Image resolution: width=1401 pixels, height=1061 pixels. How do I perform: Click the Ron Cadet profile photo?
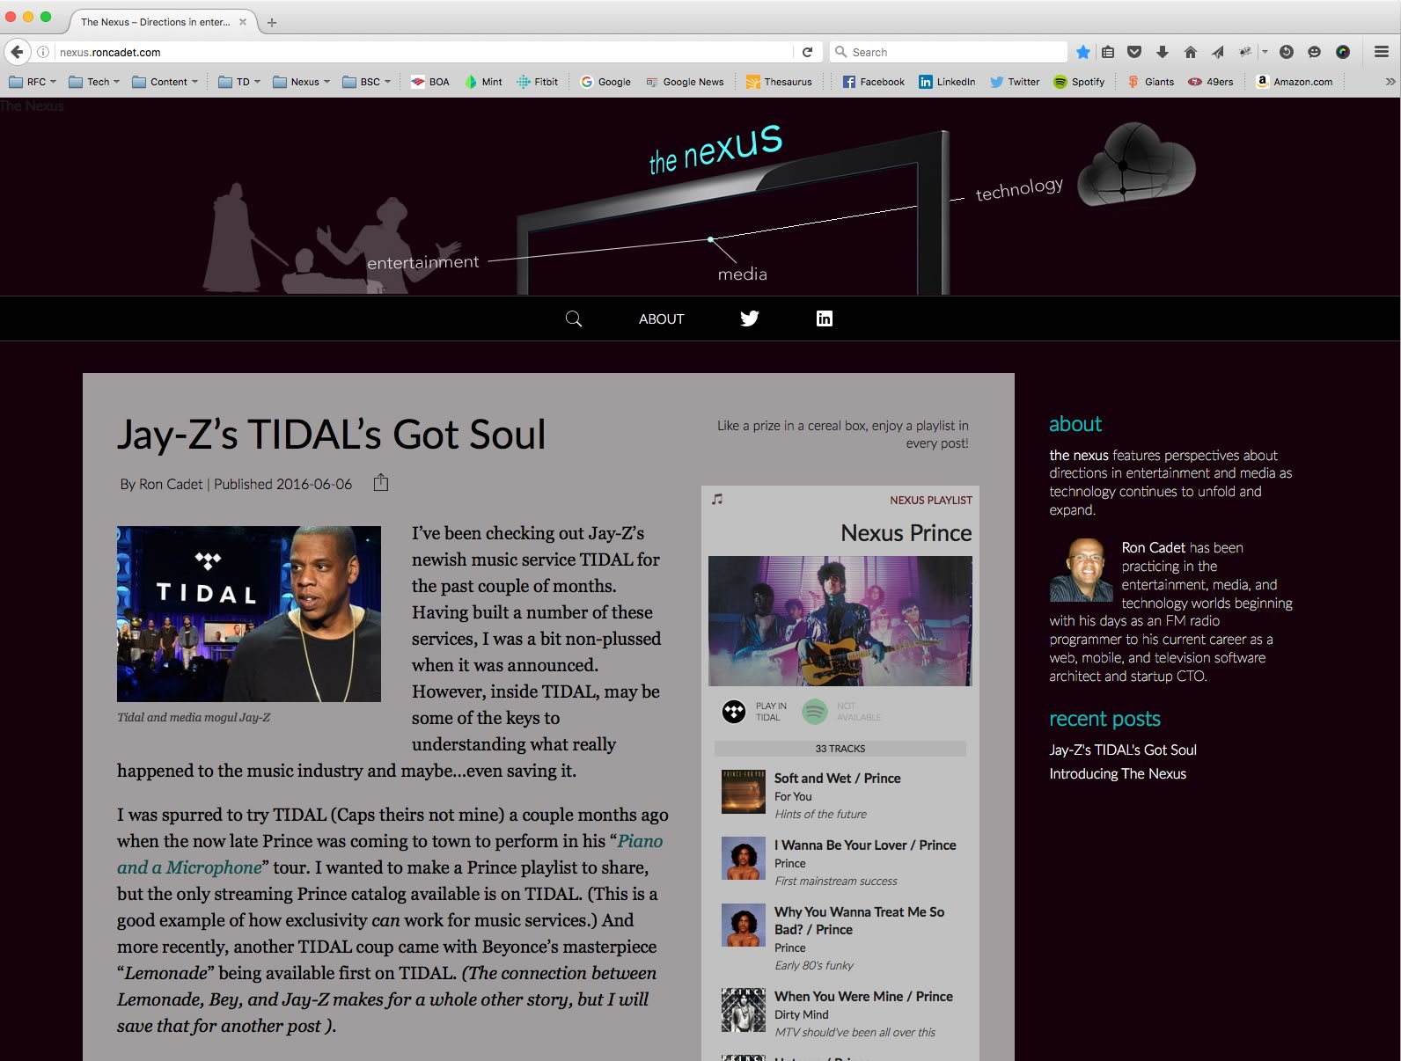coord(1082,570)
